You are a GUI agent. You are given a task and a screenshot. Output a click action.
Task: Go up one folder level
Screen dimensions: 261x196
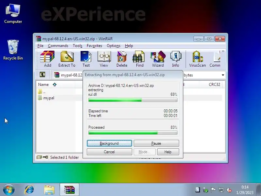(42, 74)
